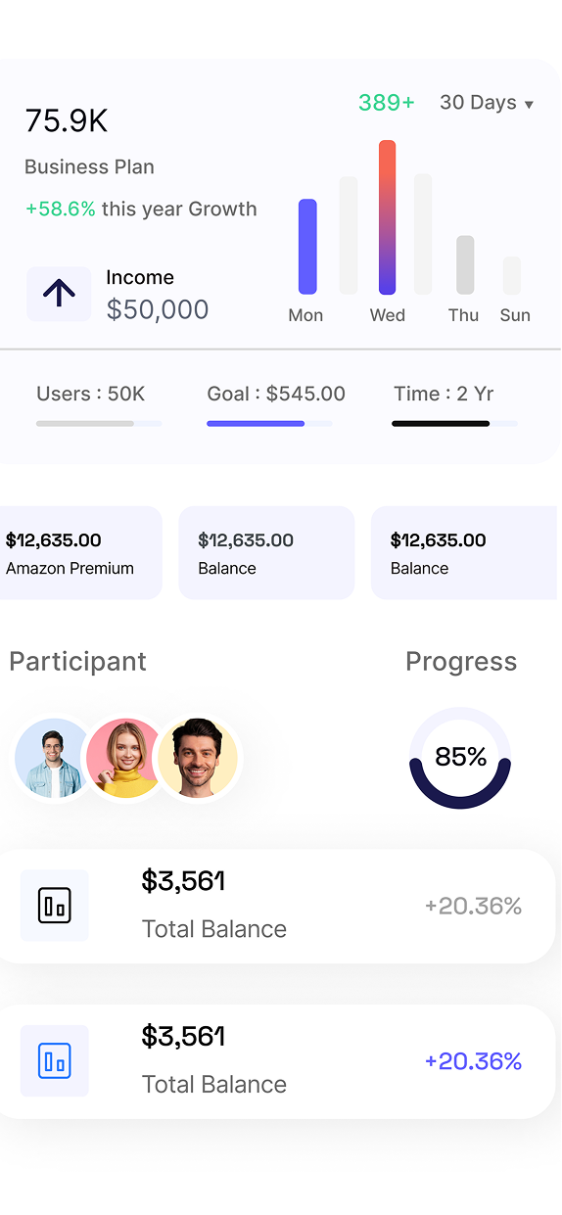
Task: Click the green 389+ indicator
Action: pyautogui.click(x=387, y=103)
